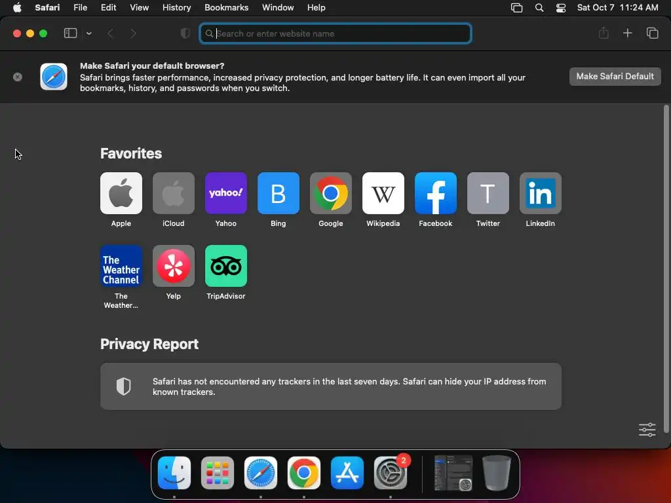Open the Window menu
The width and height of the screenshot is (671, 503).
pyautogui.click(x=278, y=8)
